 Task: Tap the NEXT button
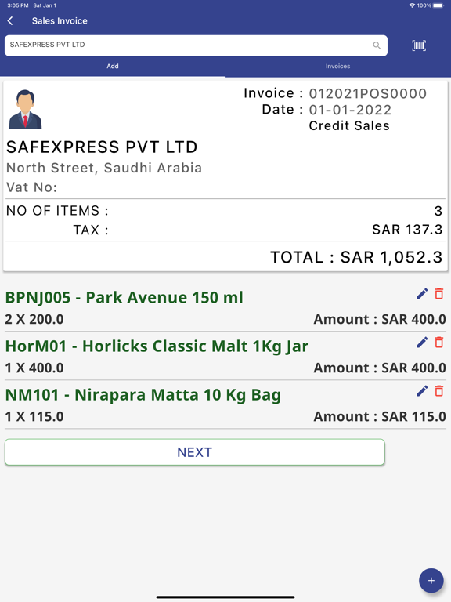pyautogui.click(x=194, y=452)
